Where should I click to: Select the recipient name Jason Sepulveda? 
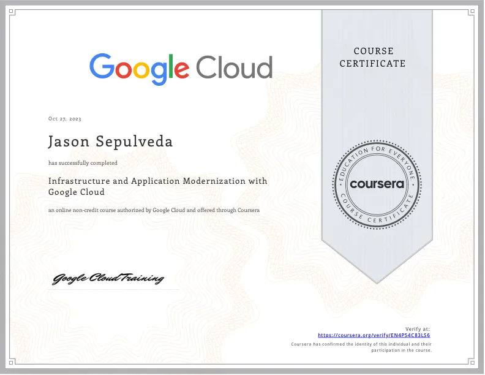click(x=110, y=142)
